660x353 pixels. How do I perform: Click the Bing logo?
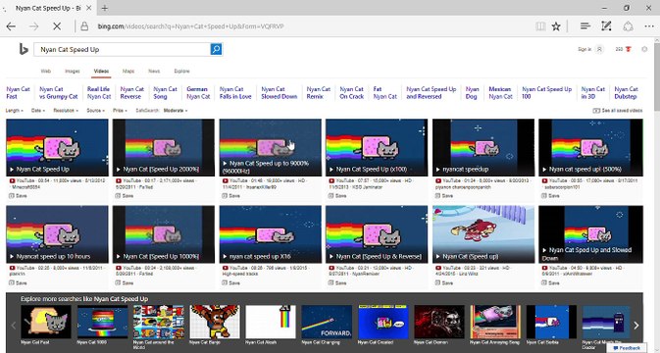point(24,49)
